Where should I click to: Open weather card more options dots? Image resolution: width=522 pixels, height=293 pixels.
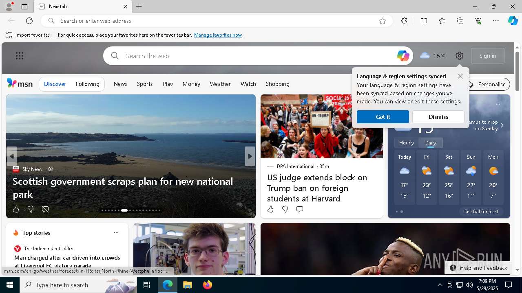(x=498, y=104)
